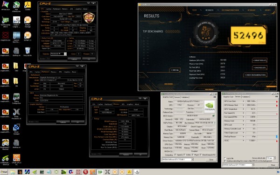Click the NVIDIA logo in GPU-Z
This screenshot has width=280, height=175.
(209, 106)
